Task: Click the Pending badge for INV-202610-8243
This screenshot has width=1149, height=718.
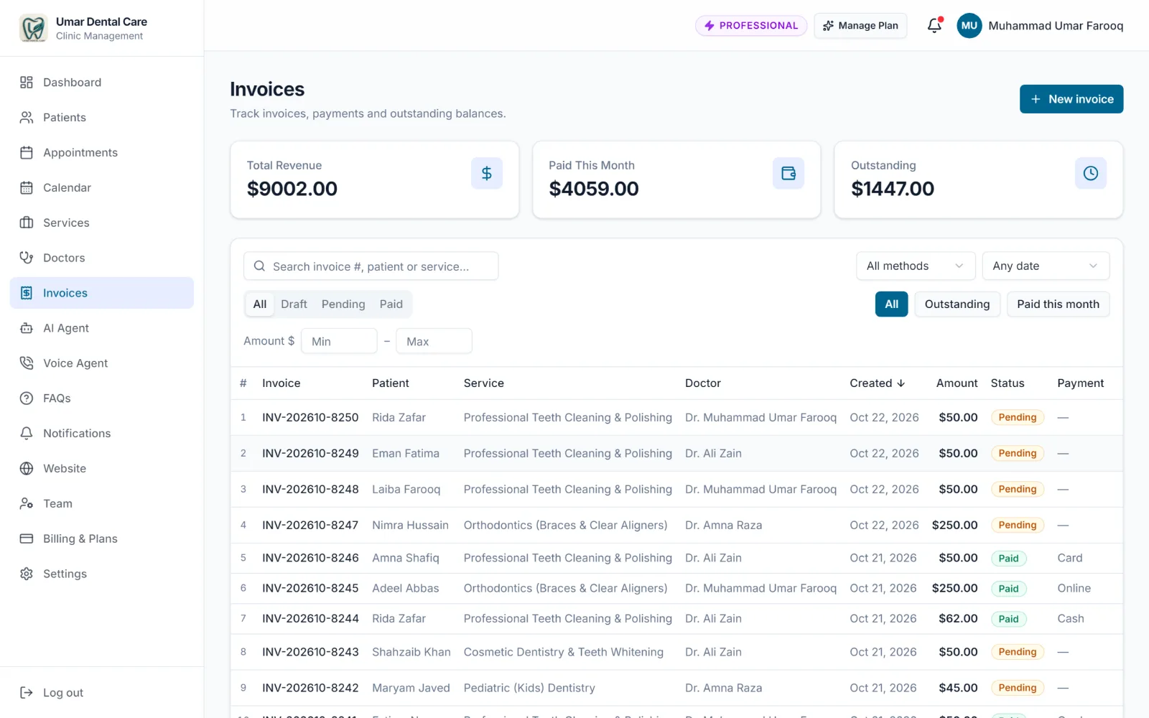Action: [x=1017, y=652]
